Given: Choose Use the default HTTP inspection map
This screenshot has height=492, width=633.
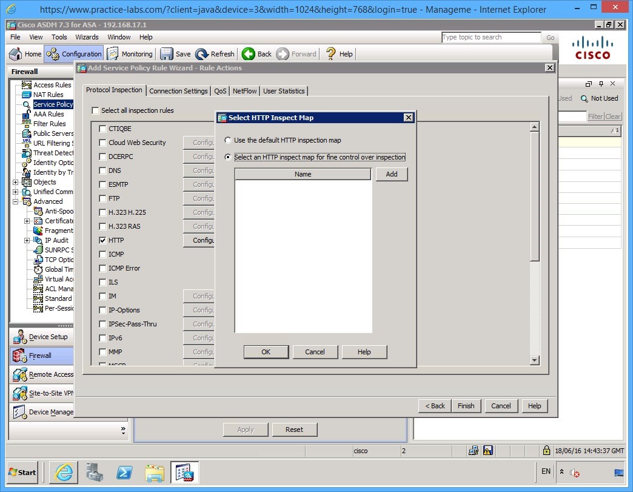Looking at the screenshot, I should tap(228, 140).
